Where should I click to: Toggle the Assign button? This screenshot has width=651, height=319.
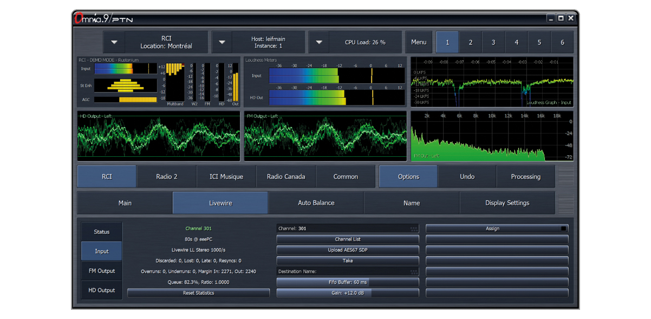[497, 229]
